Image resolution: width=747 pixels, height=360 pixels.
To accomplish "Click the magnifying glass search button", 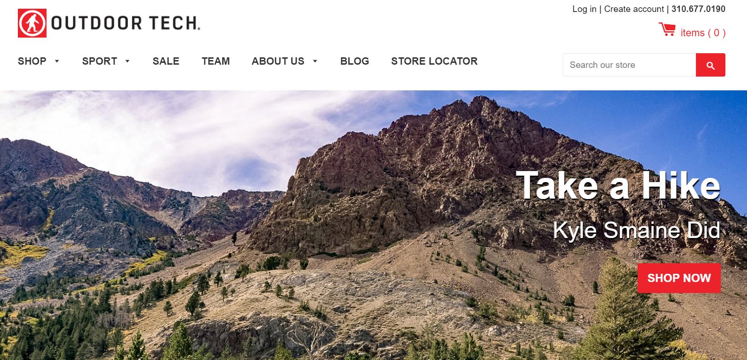I will (710, 65).
